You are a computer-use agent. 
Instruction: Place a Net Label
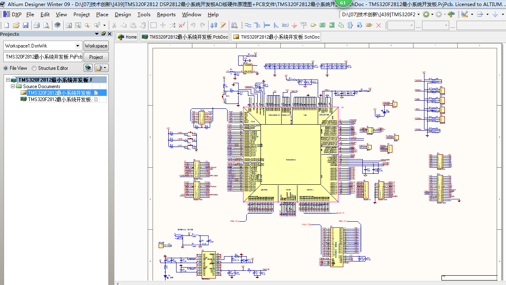[x=285, y=25]
